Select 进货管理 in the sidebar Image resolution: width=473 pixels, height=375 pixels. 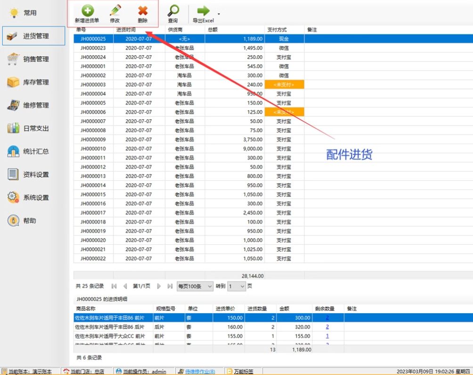(33, 36)
